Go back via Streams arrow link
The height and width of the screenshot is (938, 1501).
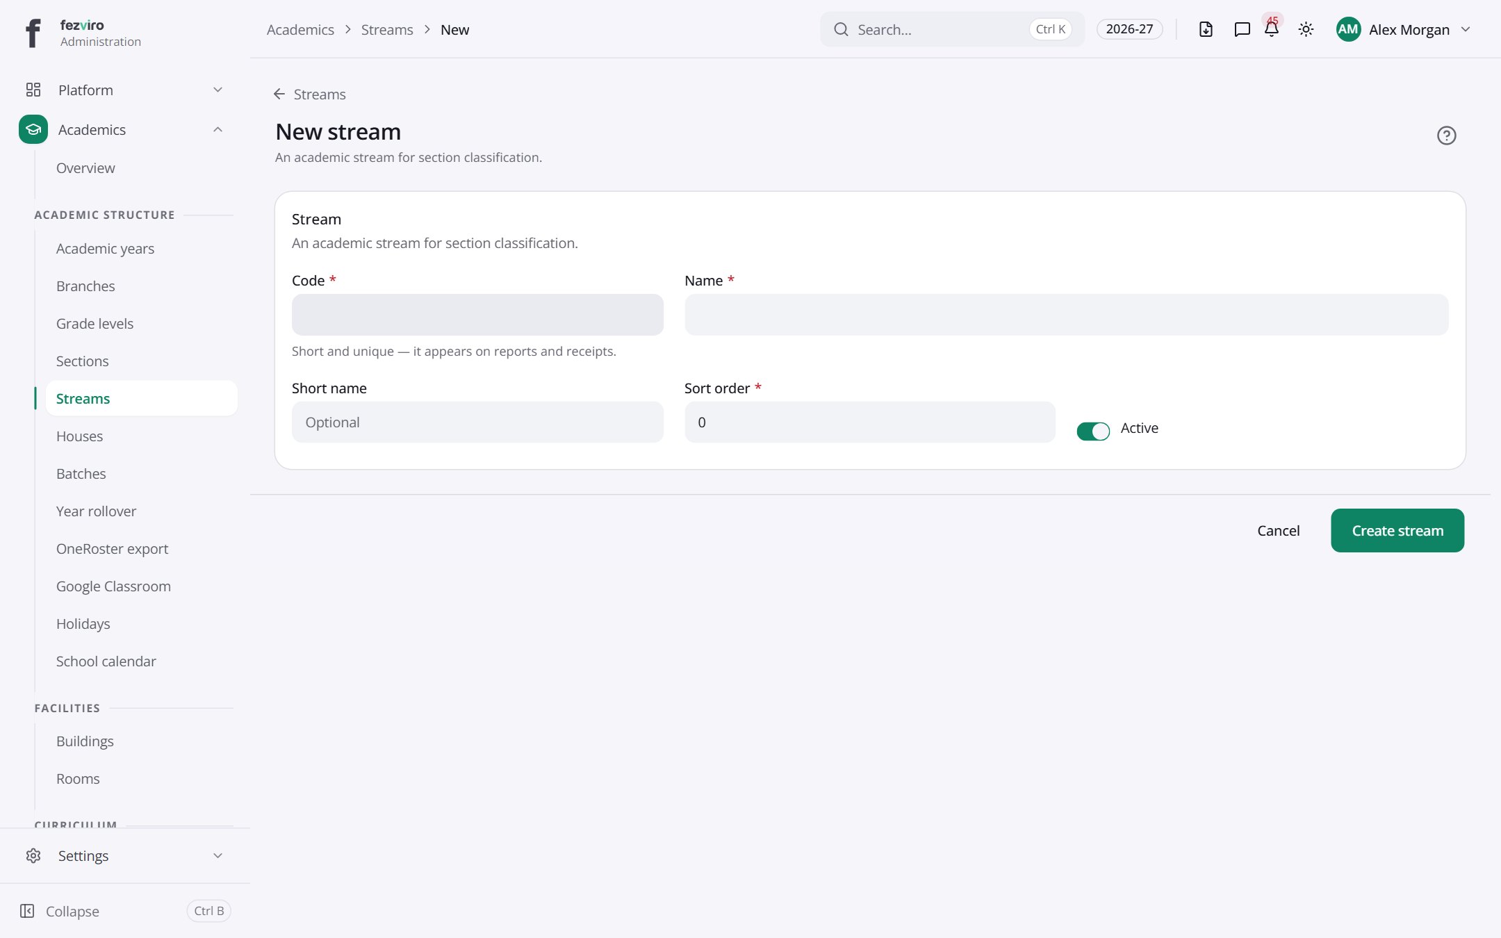(x=309, y=94)
